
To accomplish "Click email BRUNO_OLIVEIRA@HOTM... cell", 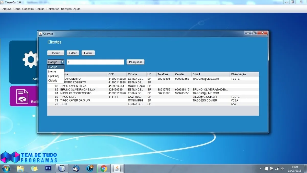I will tap(211, 90).
